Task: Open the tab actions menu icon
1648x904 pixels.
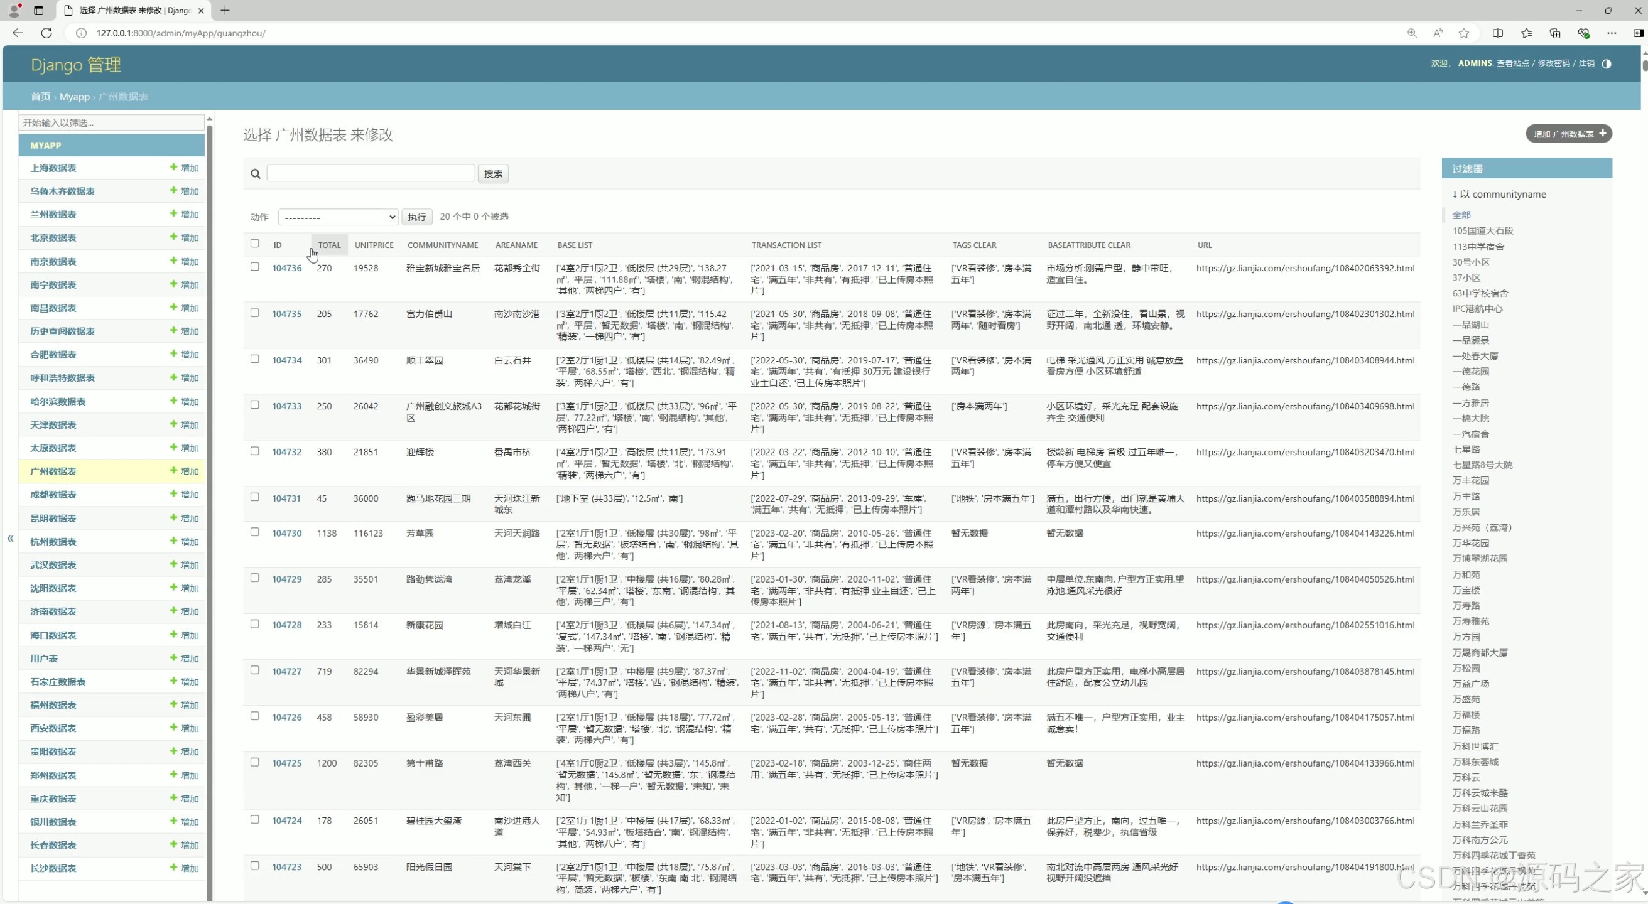Action: (39, 10)
